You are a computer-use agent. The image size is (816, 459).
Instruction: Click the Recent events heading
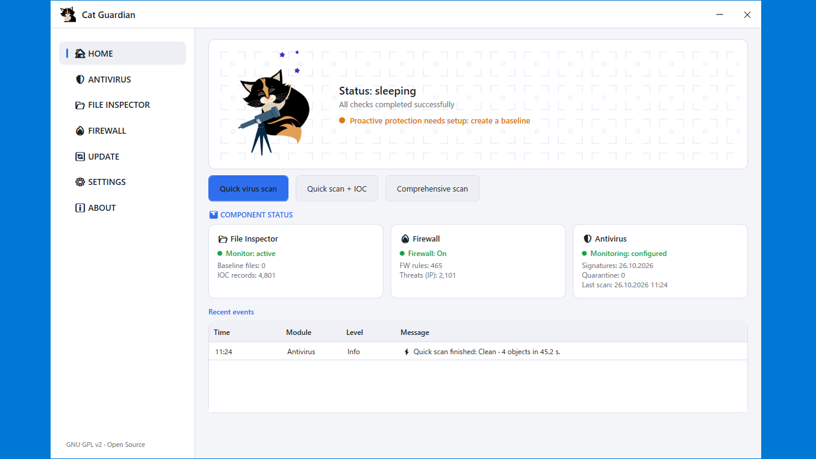(231, 312)
